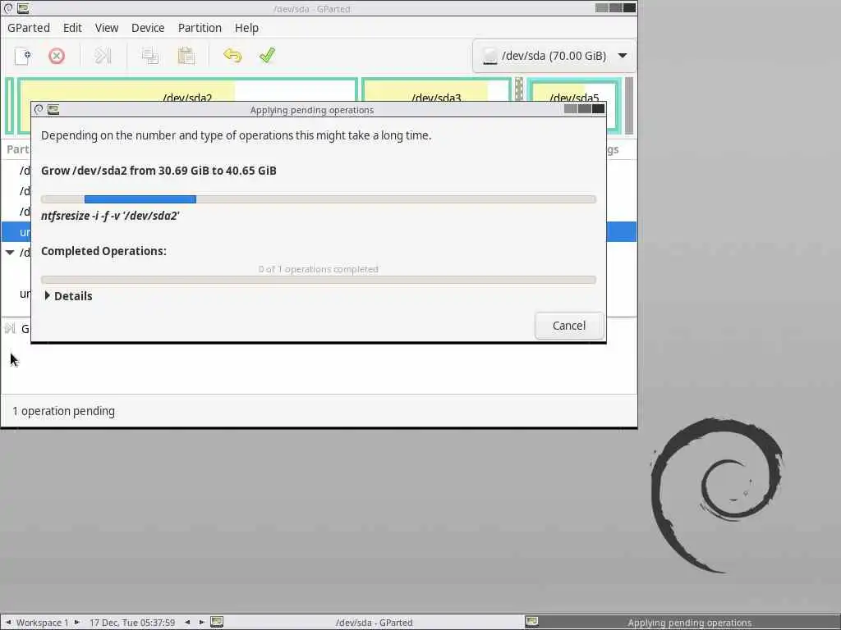Click the Resize/Move toolbar icon
The width and height of the screenshot is (841, 630).
[103, 56]
